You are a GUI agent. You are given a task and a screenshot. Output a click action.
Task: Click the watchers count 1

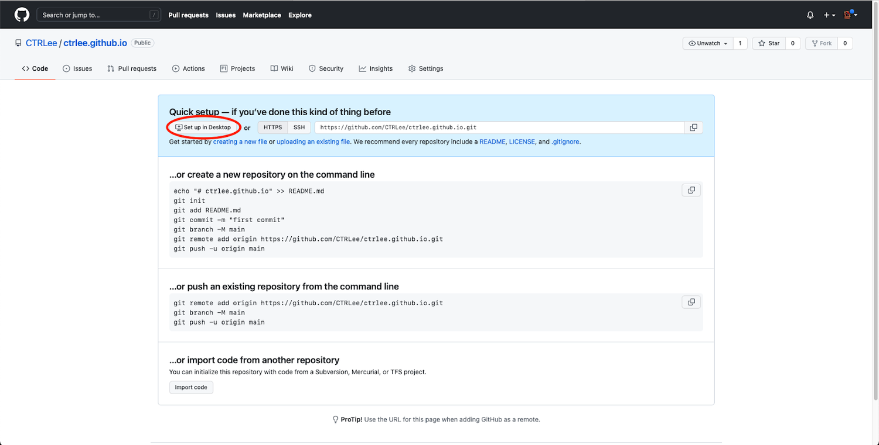point(740,43)
